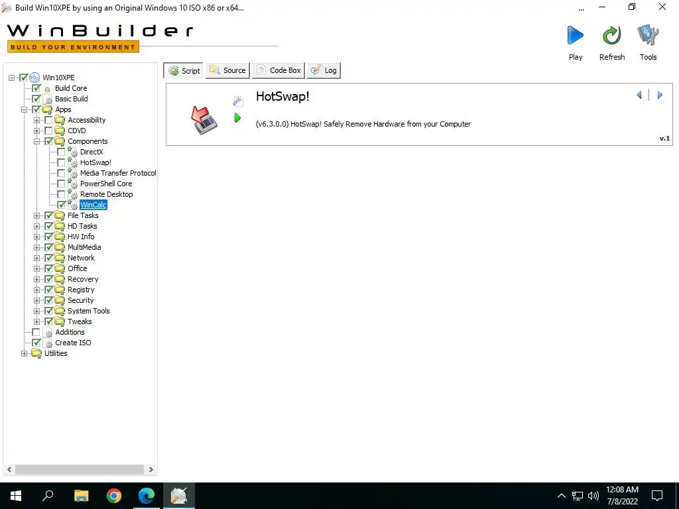Select the WinCalc tree item

[x=93, y=205]
